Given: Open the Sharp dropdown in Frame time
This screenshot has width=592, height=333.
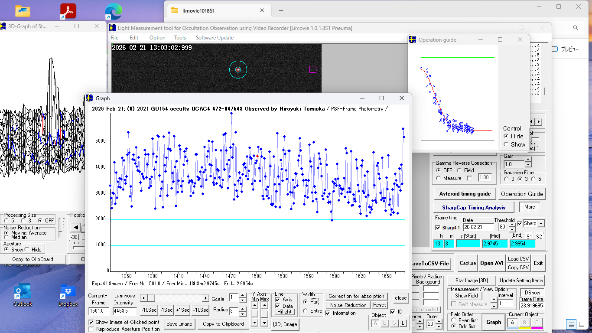Looking at the screenshot, I should [x=540, y=224].
